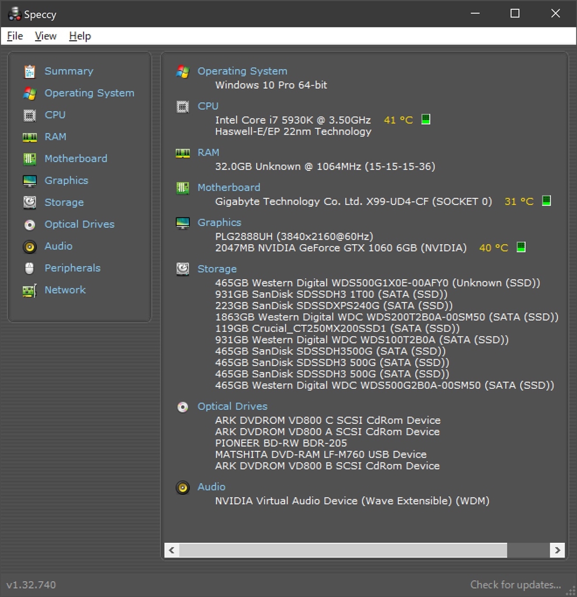Click the CPU heading link in main panel
This screenshot has height=597, width=577.
(208, 106)
